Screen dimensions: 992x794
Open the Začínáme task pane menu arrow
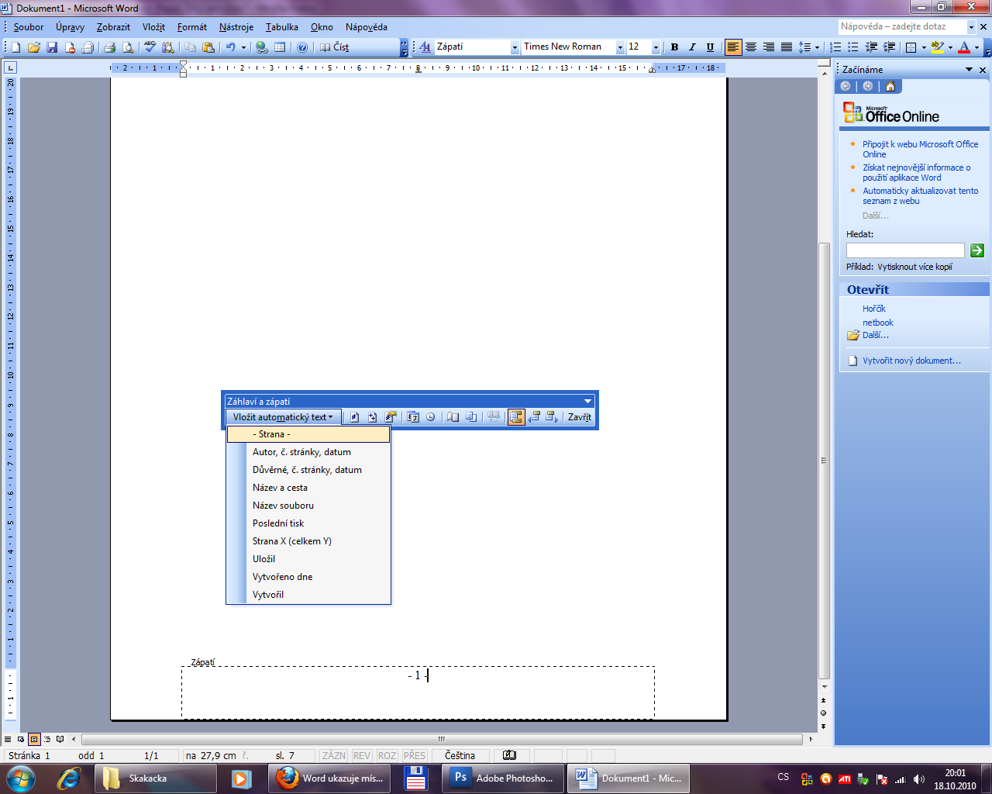(969, 70)
